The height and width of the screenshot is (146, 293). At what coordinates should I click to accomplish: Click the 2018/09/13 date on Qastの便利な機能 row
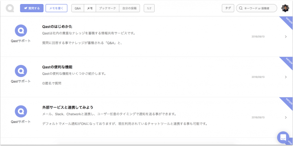click(x=258, y=77)
